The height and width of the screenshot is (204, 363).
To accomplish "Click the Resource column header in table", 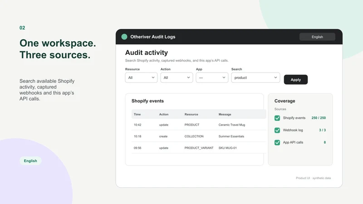I will (191, 114).
